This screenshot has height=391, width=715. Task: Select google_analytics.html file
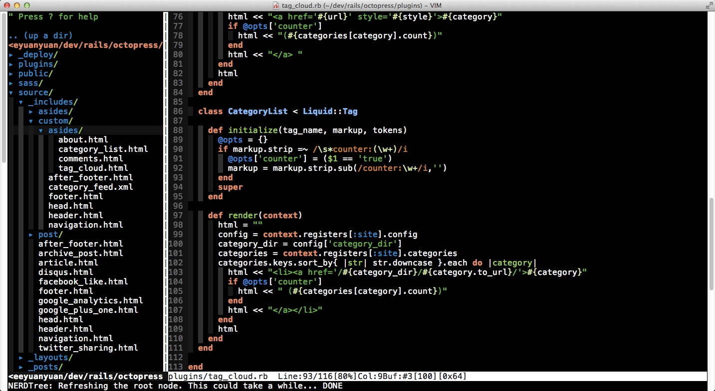coord(90,301)
